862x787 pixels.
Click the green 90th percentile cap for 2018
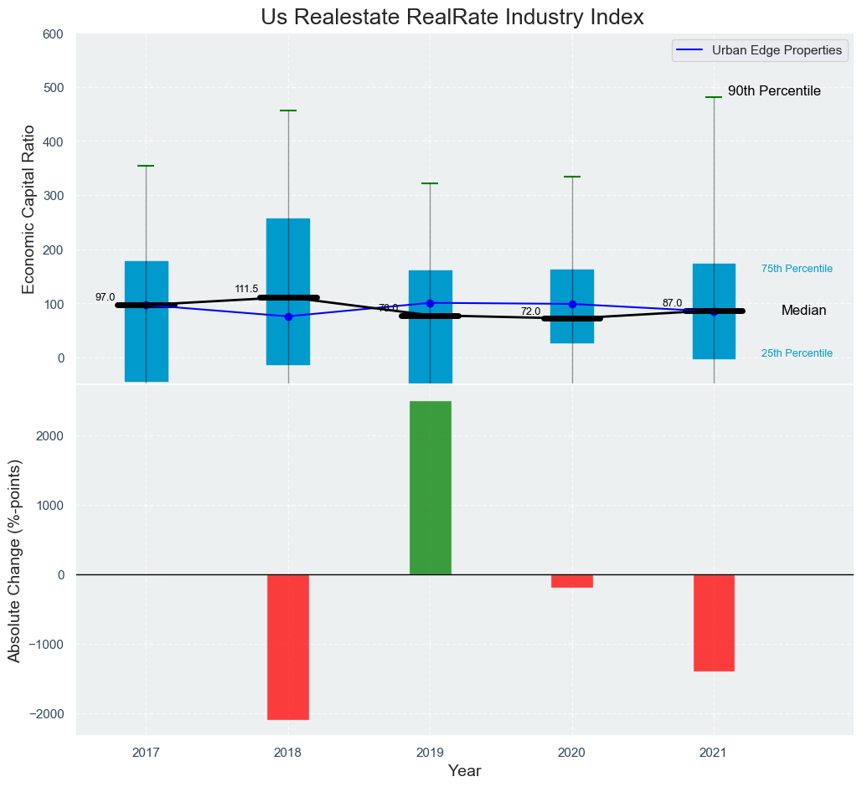pos(288,111)
